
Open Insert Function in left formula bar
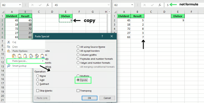click(x=47, y=5)
